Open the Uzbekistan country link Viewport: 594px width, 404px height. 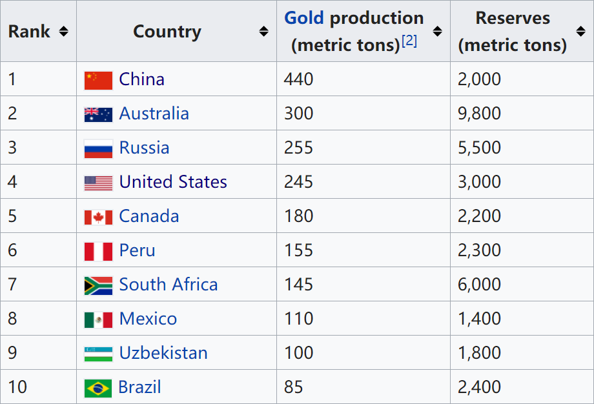pos(163,353)
